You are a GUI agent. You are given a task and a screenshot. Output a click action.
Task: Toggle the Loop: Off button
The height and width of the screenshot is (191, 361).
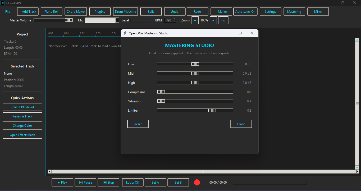[x=133, y=183]
